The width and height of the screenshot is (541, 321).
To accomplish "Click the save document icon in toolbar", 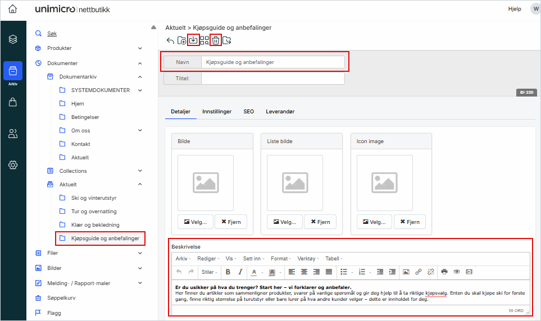I will pyautogui.click(x=193, y=40).
